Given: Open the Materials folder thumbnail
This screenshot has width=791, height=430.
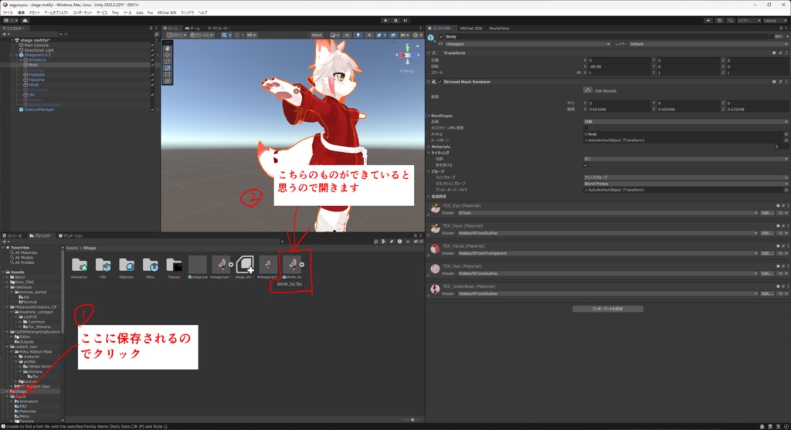Looking at the screenshot, I should tap(126, 265).
